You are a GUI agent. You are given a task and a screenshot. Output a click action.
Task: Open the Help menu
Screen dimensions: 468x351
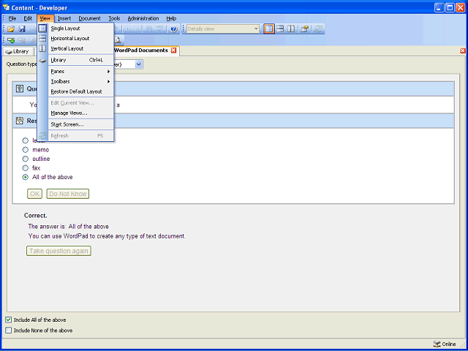point(171,18)
